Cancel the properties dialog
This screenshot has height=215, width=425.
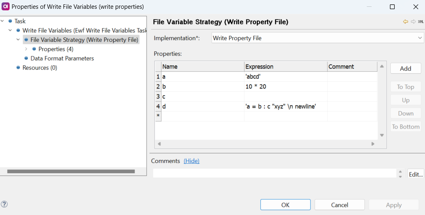[339, 205]
